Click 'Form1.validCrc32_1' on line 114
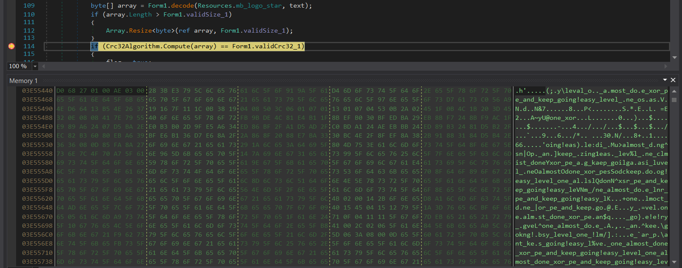 pyautogui.click(x=267, y=46)
